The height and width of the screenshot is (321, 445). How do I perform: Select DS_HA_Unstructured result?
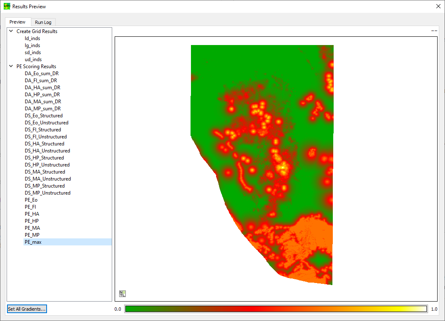click(47, 151)
